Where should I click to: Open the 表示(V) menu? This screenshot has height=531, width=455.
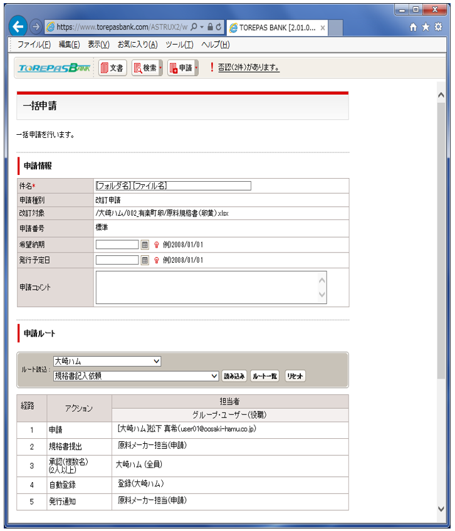pyautogui.click(x=98, y=45)
